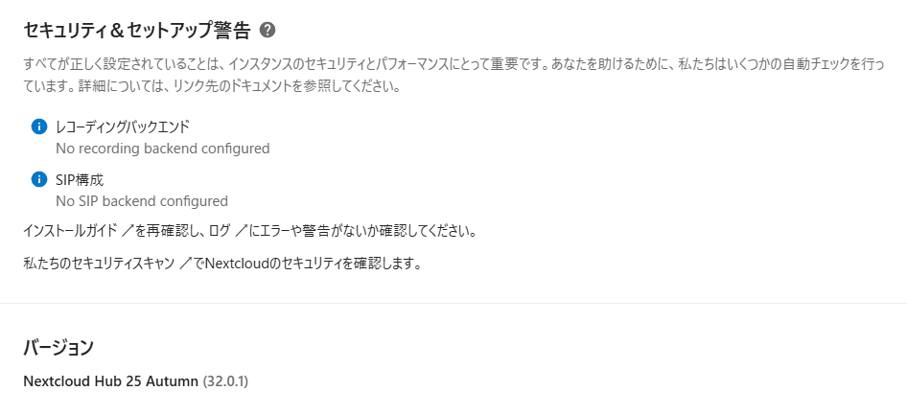
Task: Click the バージョン section heading
Action: (58, 348)
